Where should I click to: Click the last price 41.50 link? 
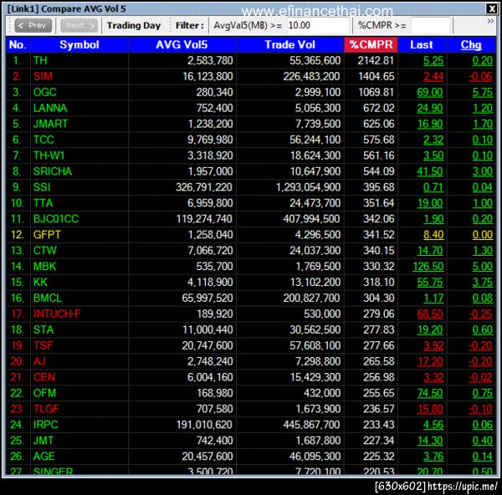point(430,171)
